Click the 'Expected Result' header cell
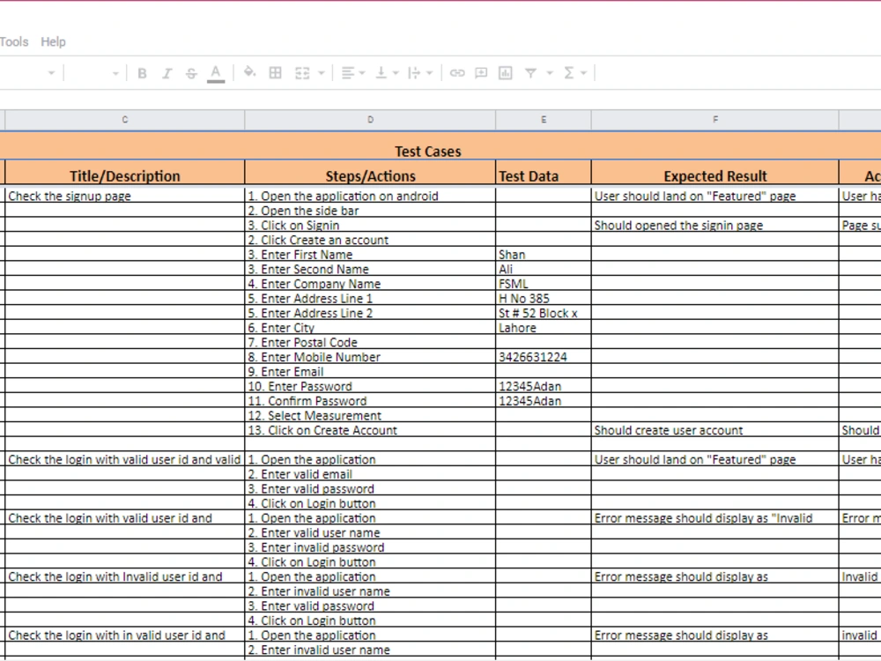 pyautogui.click(x=715, y=173)
